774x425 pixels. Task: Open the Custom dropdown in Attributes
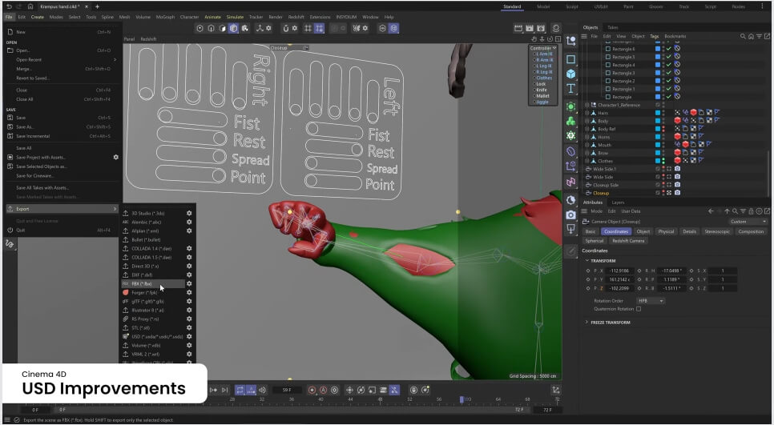[748, 222]
